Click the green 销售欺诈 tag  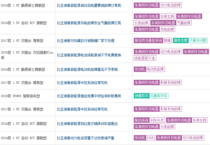coord(141,96)
